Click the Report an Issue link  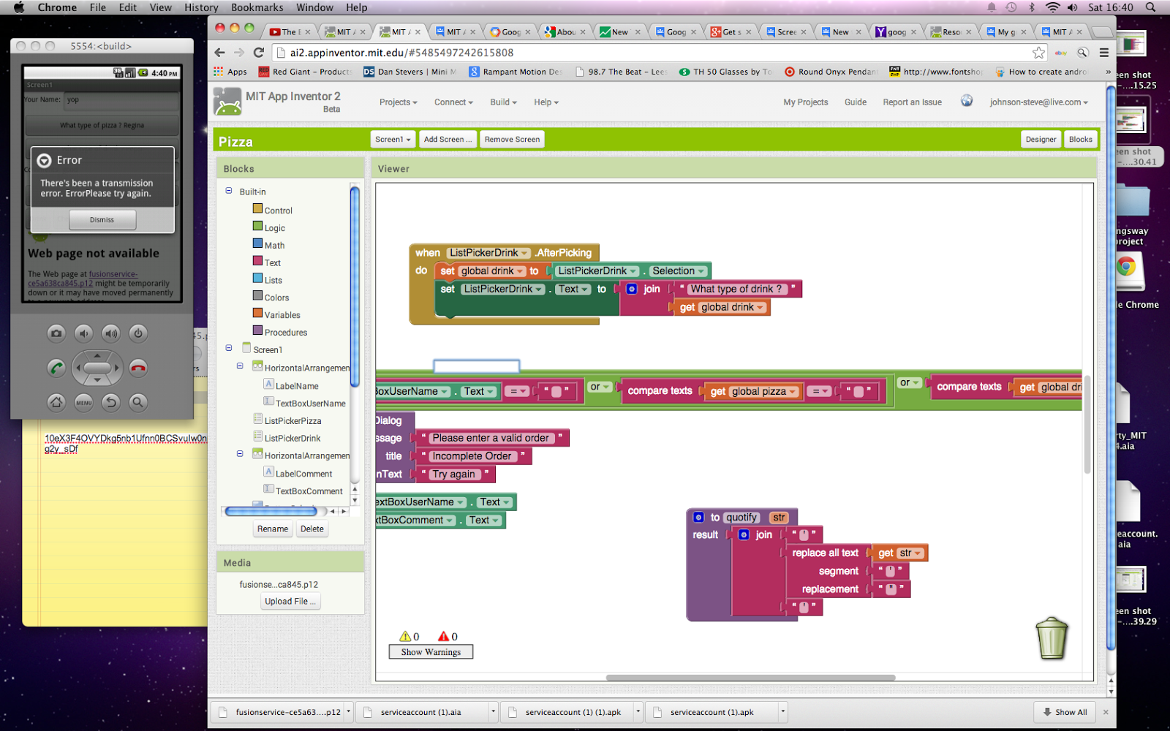click(912, 102)
